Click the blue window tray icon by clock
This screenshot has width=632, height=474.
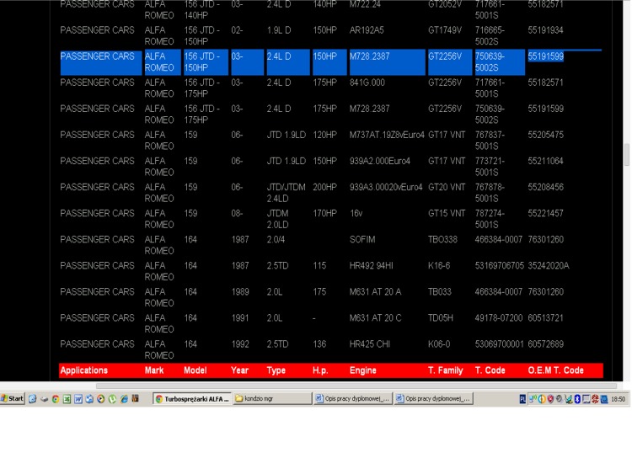(604, 399)
